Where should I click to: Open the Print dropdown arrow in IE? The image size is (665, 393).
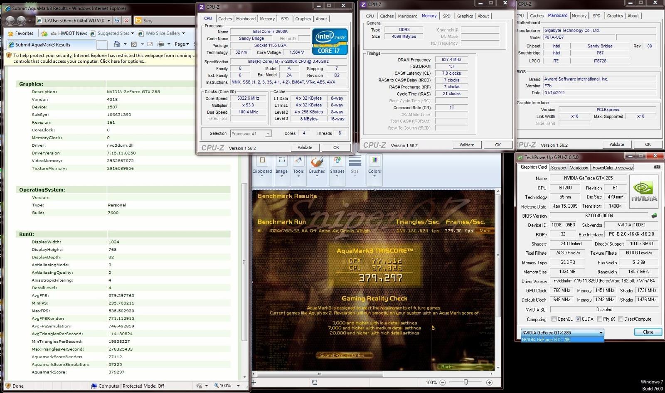click(168, 44)
